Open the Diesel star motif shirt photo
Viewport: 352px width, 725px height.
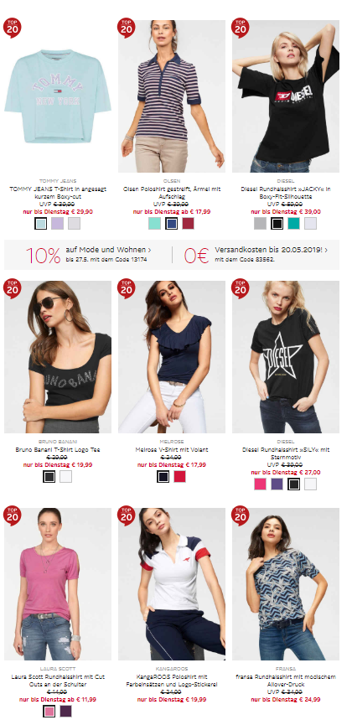(x=286, y=356)
